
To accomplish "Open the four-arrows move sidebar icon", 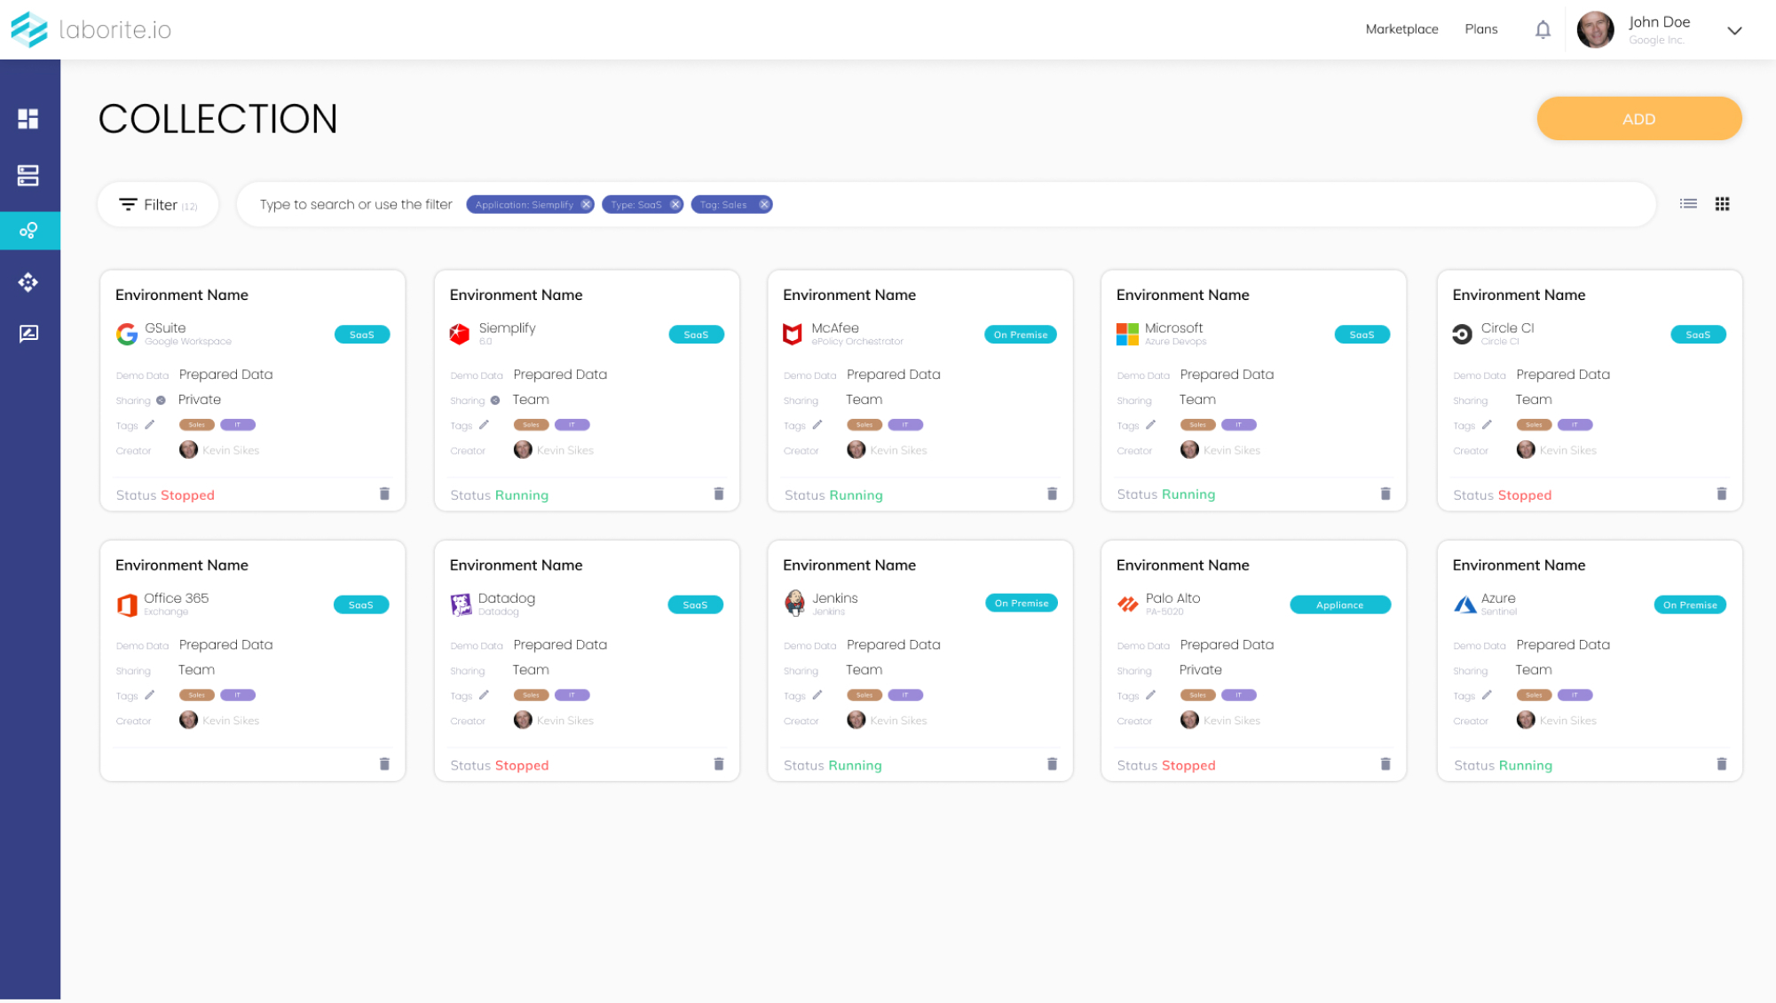I will (28, 282).
